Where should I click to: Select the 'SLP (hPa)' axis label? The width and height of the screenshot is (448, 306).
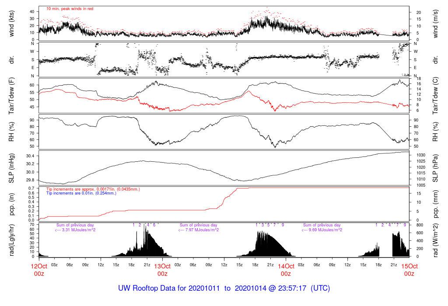[435, 168]
